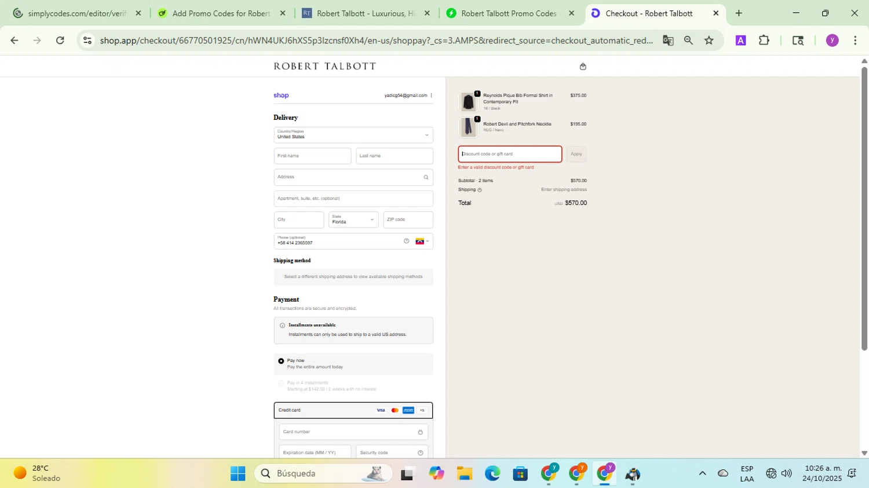
Task: Focus the discount code or gift card field
Action: point(510,154)
